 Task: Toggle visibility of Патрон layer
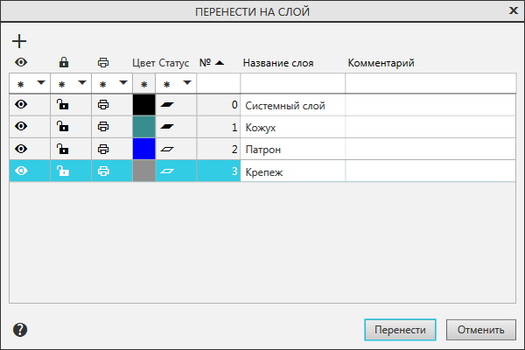[x=21, y=149]
